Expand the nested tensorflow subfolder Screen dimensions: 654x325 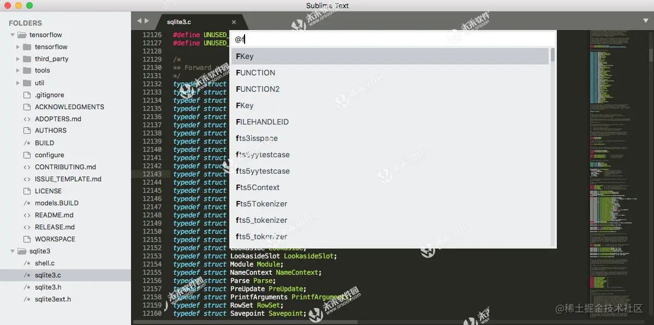coord(18,47)
